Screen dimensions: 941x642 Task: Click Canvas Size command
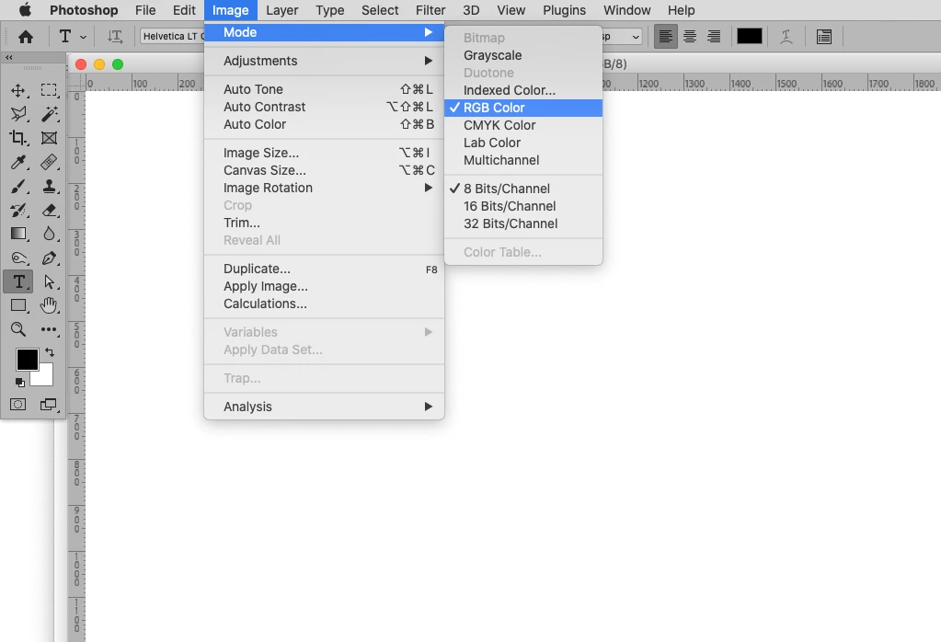click(324, 170)
